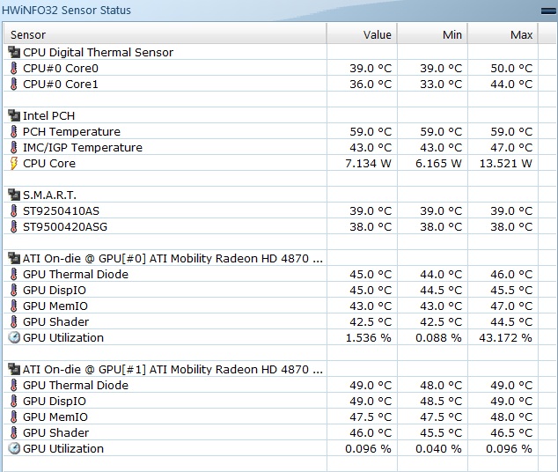Click the 6.165 W min value
Screen dimensions: 558x472
point(439,164)
